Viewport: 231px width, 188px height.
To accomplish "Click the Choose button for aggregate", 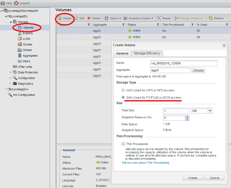I will 198,70.
